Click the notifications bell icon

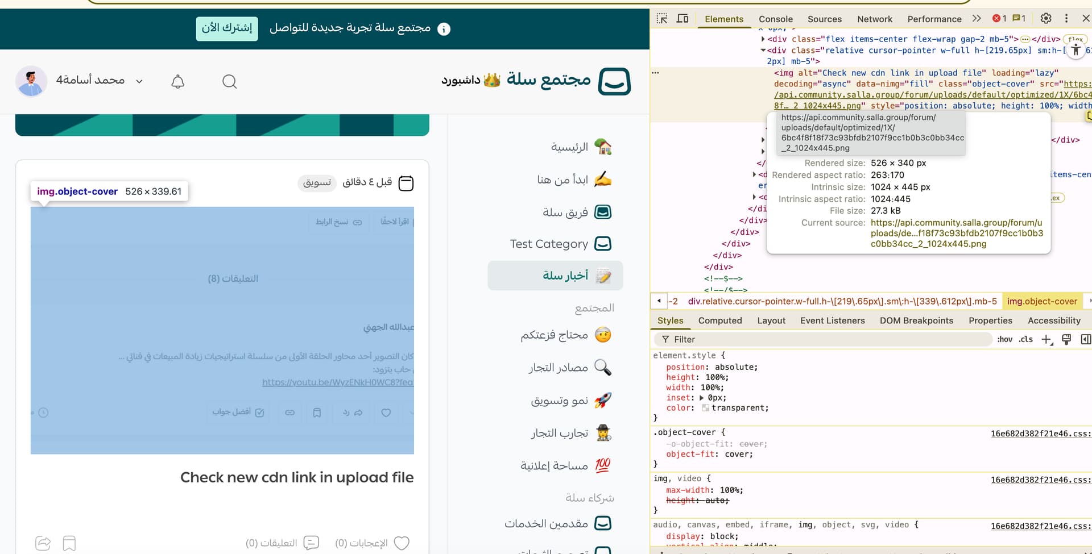(178, 82)
